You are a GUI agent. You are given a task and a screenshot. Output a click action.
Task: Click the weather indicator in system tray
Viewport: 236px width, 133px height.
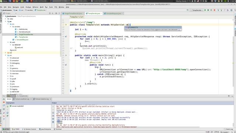(184, 1)
